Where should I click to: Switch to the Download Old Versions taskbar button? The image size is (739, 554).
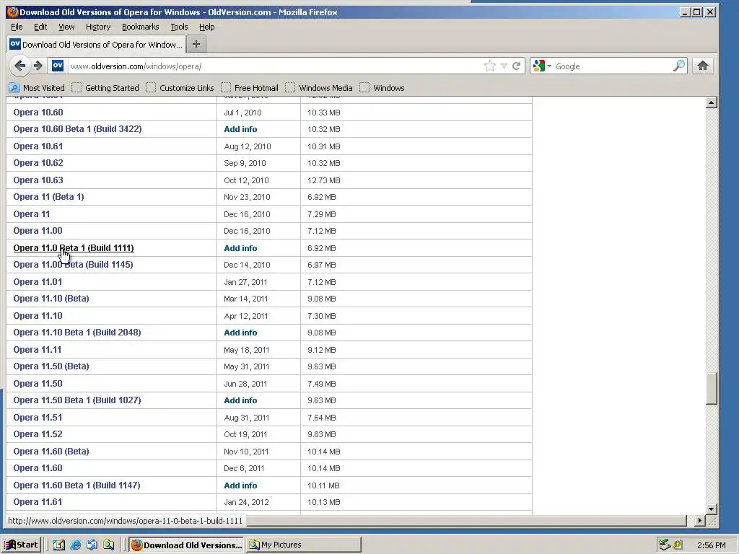tap(186, 545)
